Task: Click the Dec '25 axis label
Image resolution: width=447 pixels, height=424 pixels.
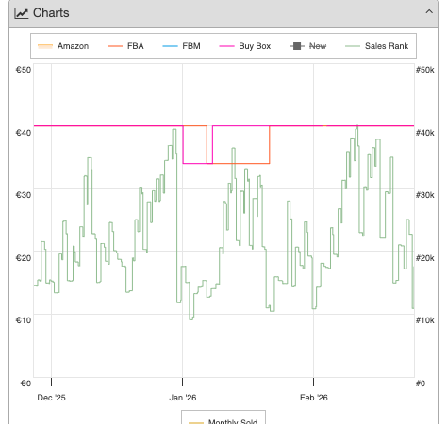Action: tap(51, 398)
